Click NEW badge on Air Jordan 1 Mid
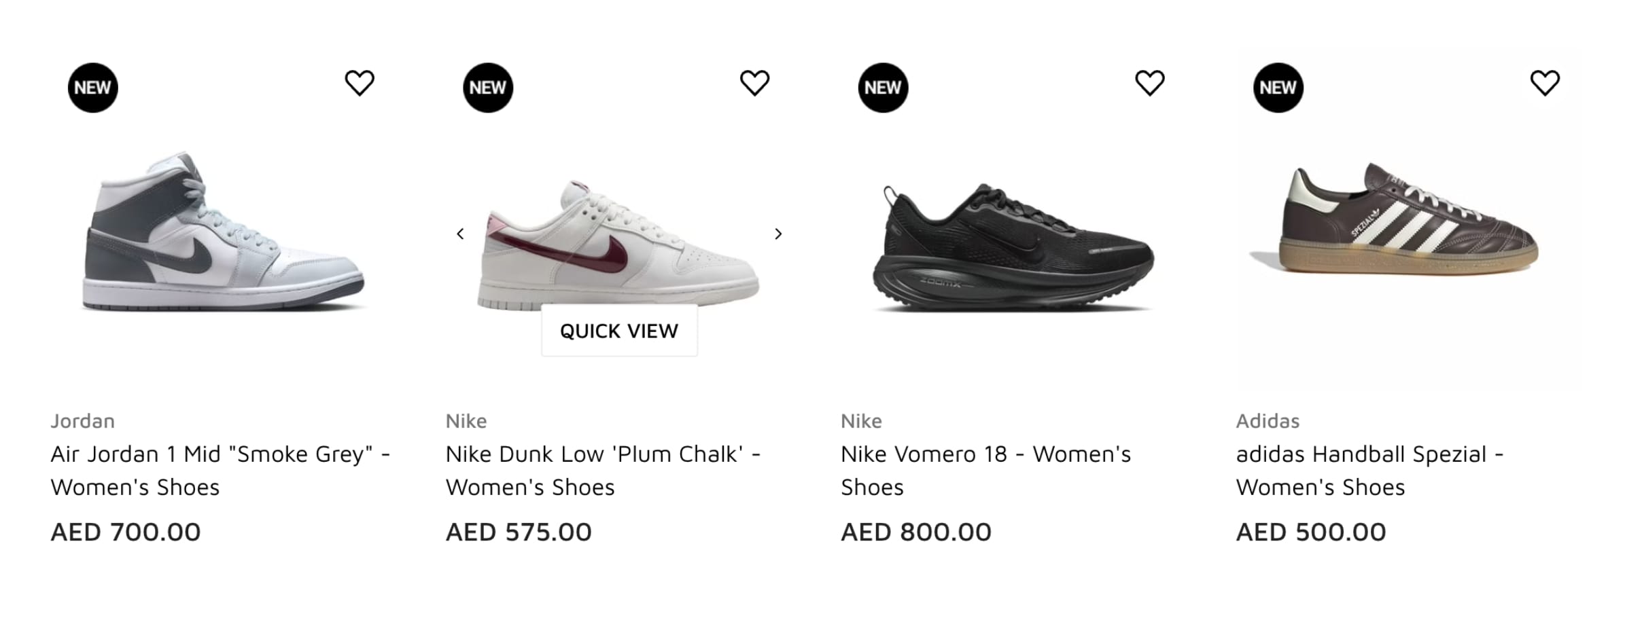Viewport: 1625px width, 620px height. pos(93,88)
